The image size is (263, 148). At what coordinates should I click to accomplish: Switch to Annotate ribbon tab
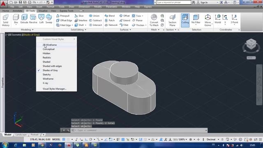click(x=17, y=11)
